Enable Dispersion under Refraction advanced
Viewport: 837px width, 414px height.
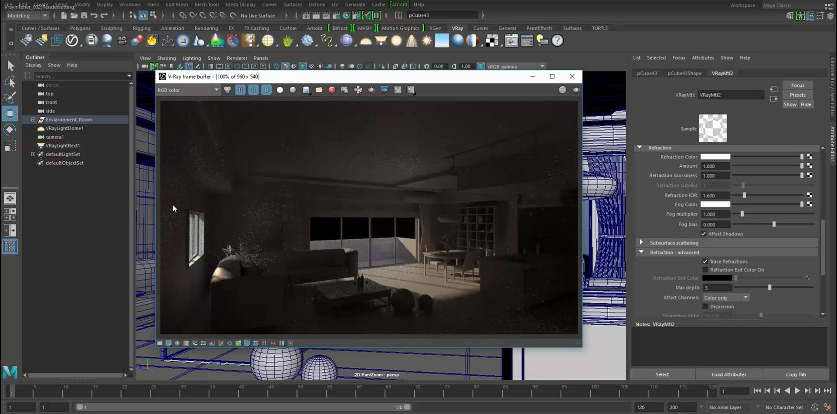(x=705, y=306)
